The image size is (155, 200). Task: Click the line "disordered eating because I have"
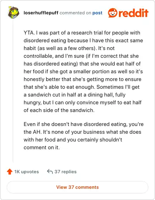pos(83,40)
